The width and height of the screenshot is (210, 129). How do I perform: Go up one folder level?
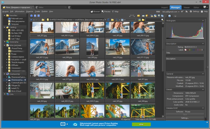point(43,20)
